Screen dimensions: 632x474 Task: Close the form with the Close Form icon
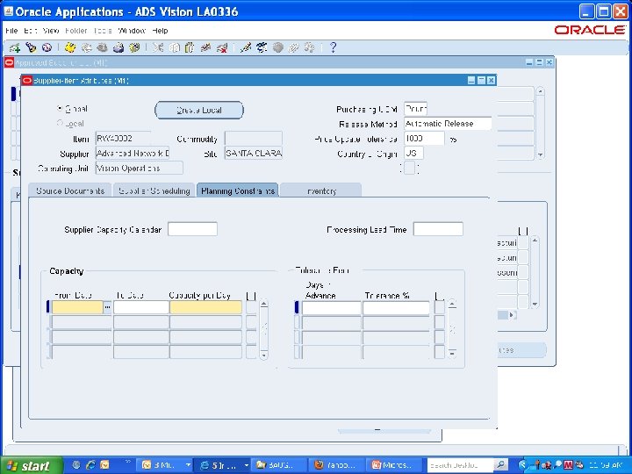(x=134, y=47)
